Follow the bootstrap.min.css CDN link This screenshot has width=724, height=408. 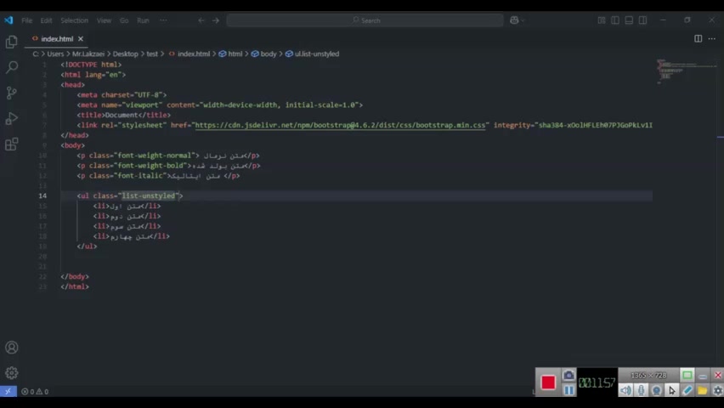point(340,125)
